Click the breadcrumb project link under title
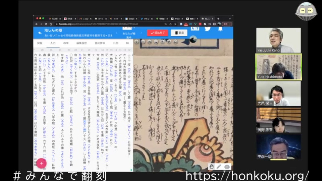The image size is (322, 181). tap(78, 36)
